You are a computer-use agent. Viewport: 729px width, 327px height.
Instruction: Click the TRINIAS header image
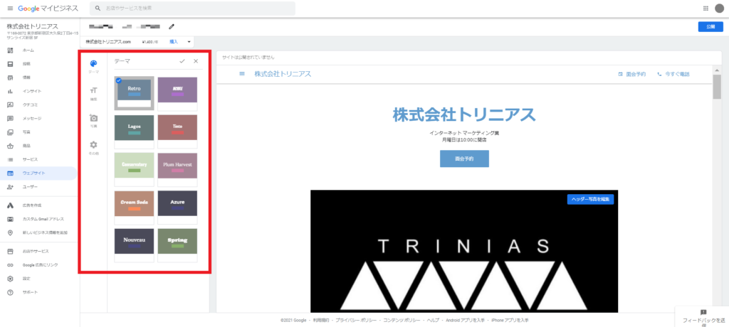tap(464, 251)
